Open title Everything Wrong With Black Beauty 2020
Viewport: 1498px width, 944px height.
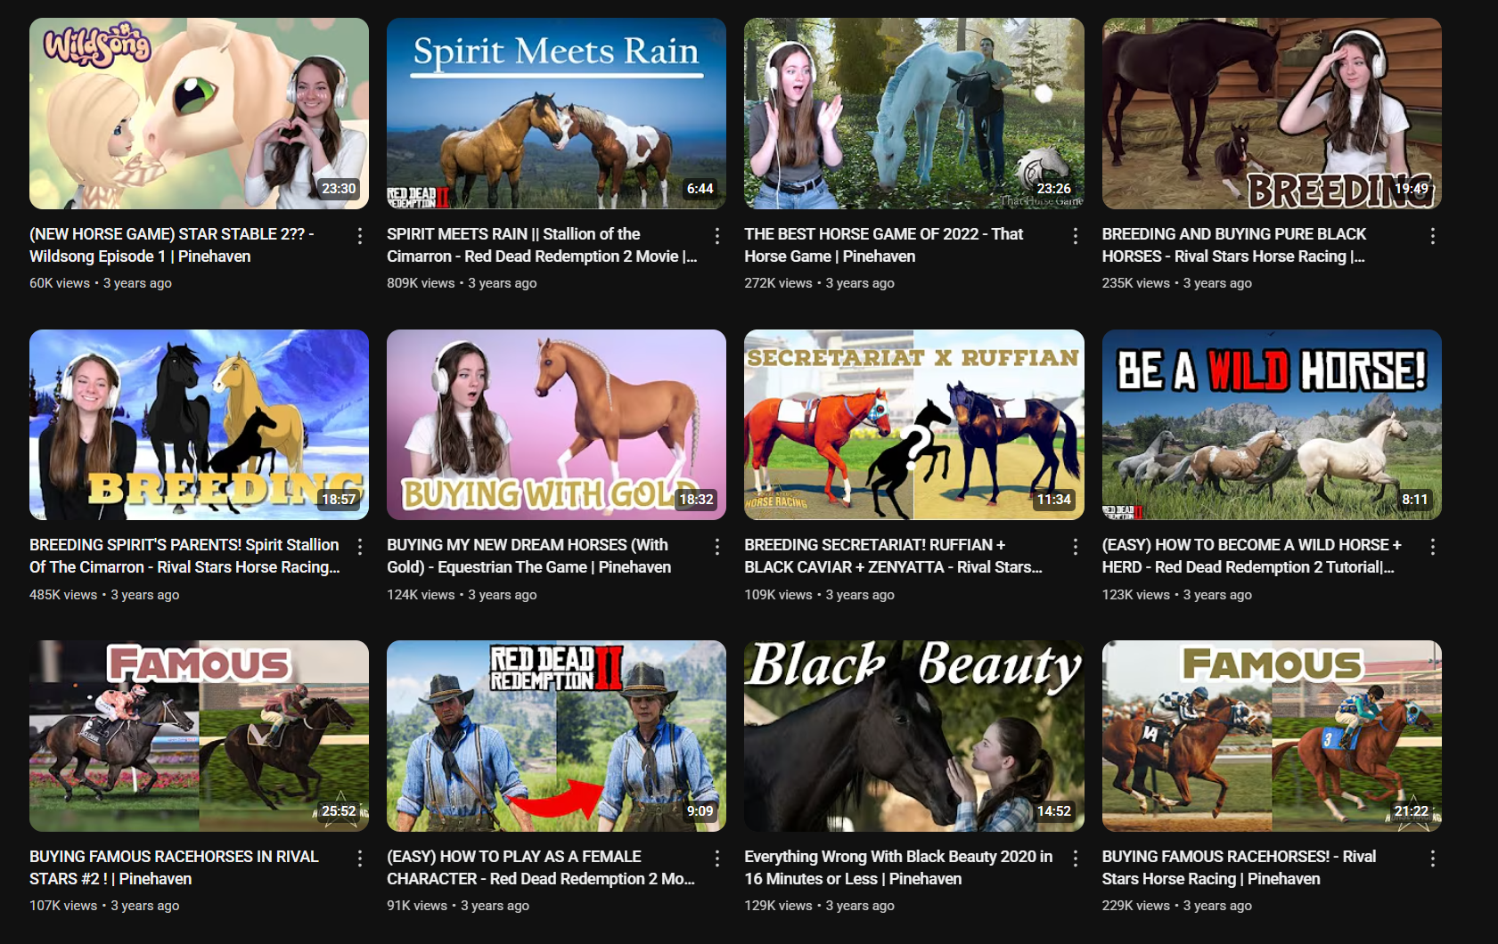899,867
